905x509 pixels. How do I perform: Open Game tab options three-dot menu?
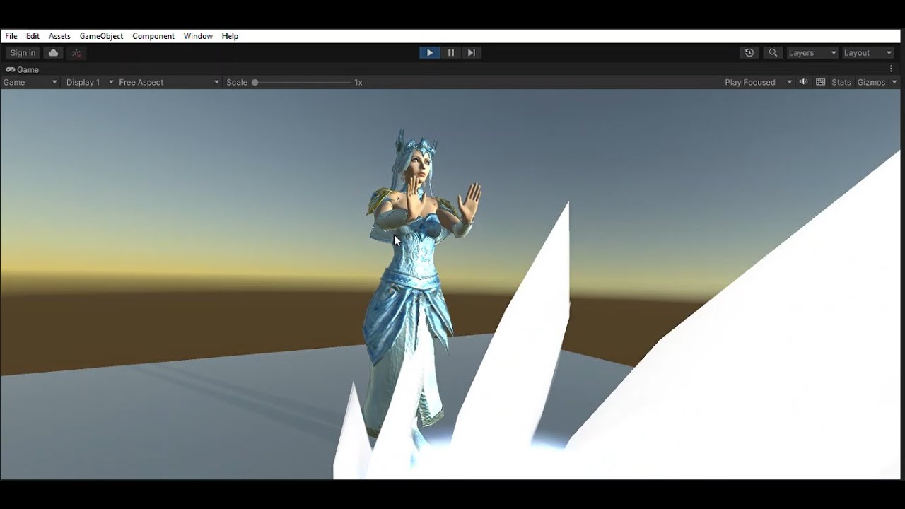[891, 69]
